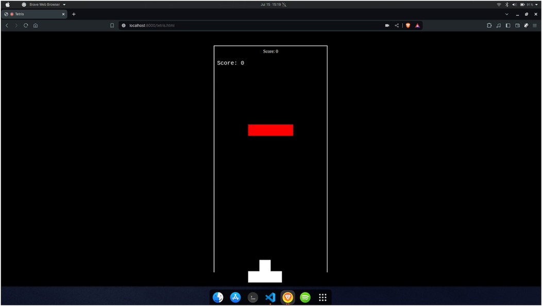Open Brave Rewards triangle icon
The image size is (542, 306).
pyautogui.click(x=417, y=25)
